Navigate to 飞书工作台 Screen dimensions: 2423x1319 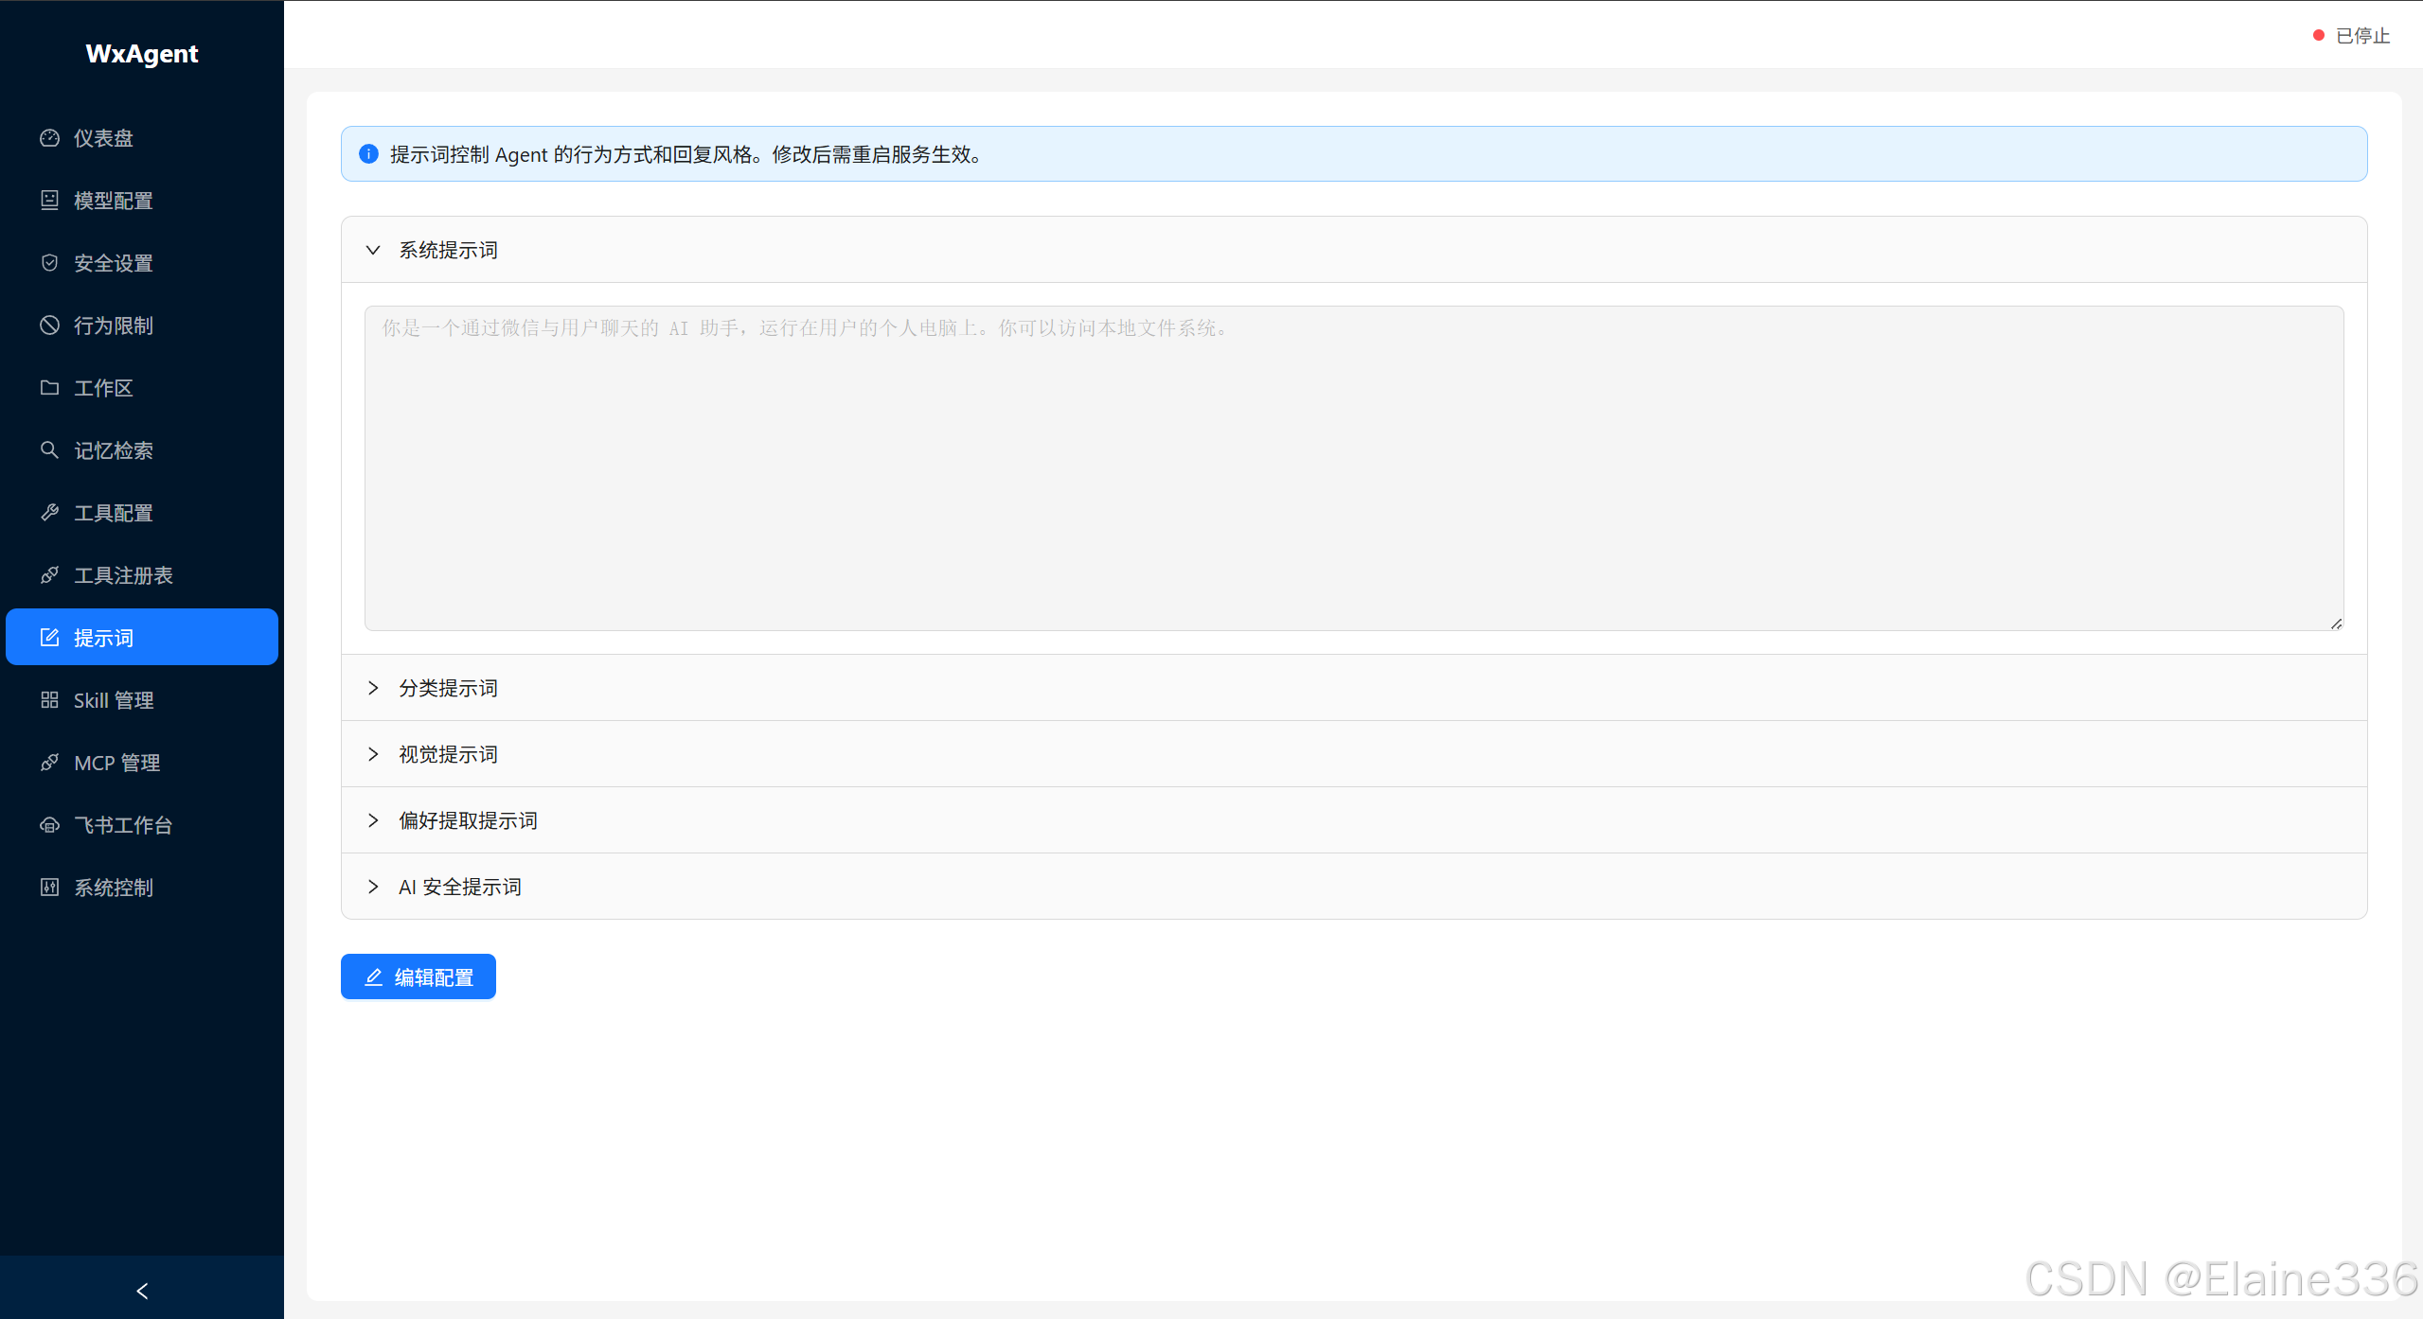(x=142, y=825)
